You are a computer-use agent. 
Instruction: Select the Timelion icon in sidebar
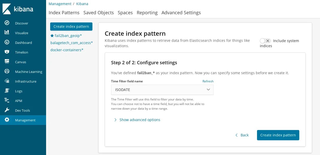(x=7, y=52)
